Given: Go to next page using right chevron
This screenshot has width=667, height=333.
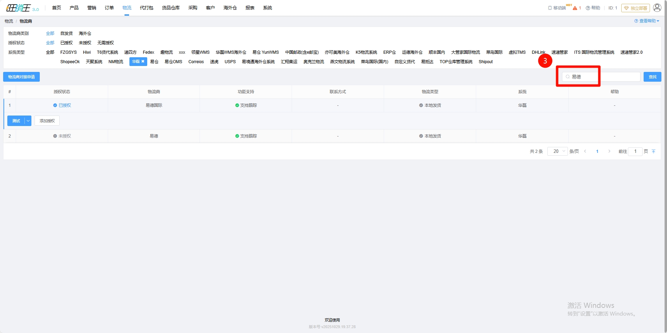Looking at the screenshot, I should coord(609,151).
